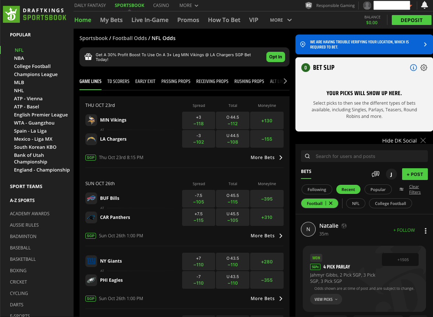Viewport: 433px width, 317px height.
Task: Open the CASINO section
Action: coord(161,6)
